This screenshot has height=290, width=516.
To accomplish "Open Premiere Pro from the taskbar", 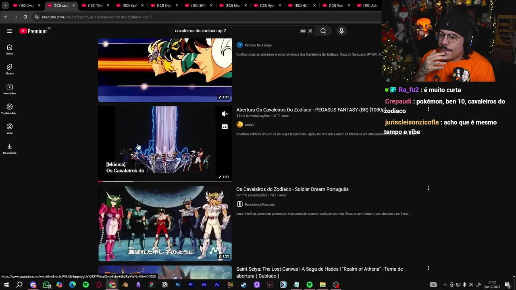I will point(191,285).
